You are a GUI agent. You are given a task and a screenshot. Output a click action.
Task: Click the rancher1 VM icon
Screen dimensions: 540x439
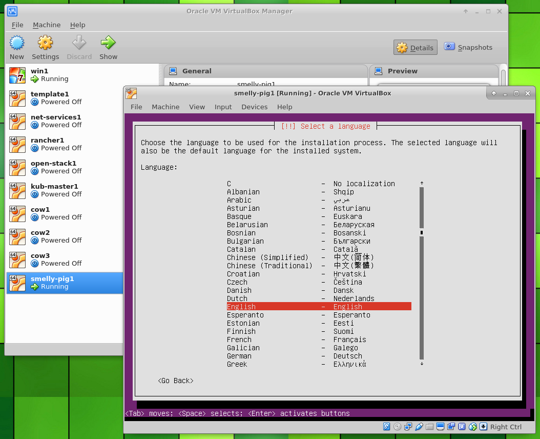tap(17, 145)
